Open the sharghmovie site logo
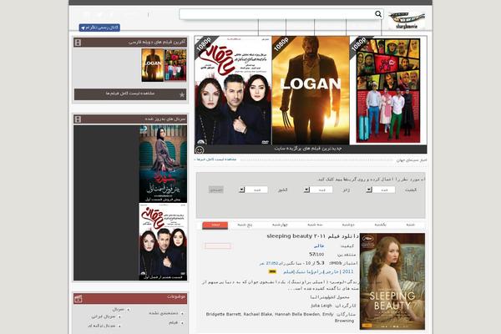 tap(407, 20)
